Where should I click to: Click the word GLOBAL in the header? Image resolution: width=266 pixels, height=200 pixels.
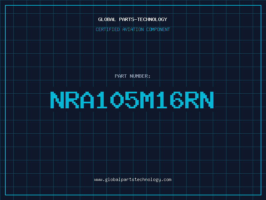[107, 19]
